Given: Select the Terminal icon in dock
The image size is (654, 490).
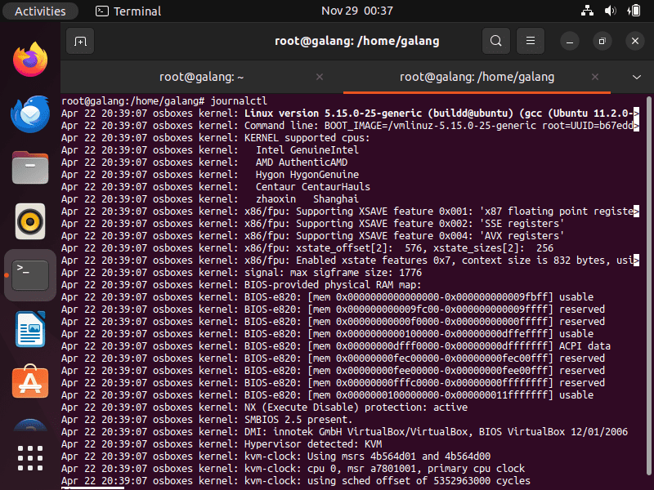Looking at the screenshot, I should tap(30, 275).
